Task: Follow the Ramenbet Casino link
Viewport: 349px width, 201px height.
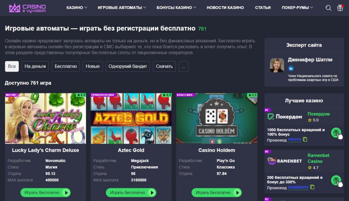Action: click(318, 158)
